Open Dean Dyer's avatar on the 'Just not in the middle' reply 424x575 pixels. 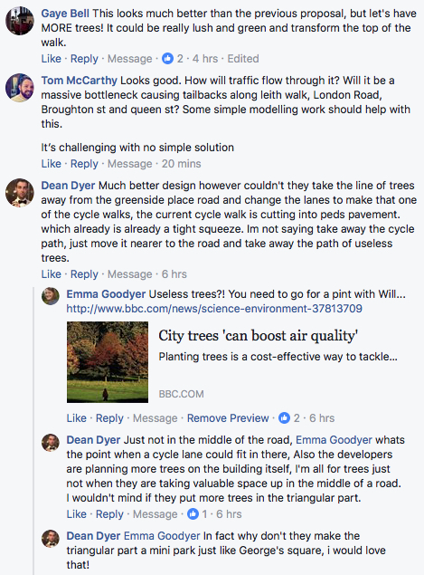51,442
